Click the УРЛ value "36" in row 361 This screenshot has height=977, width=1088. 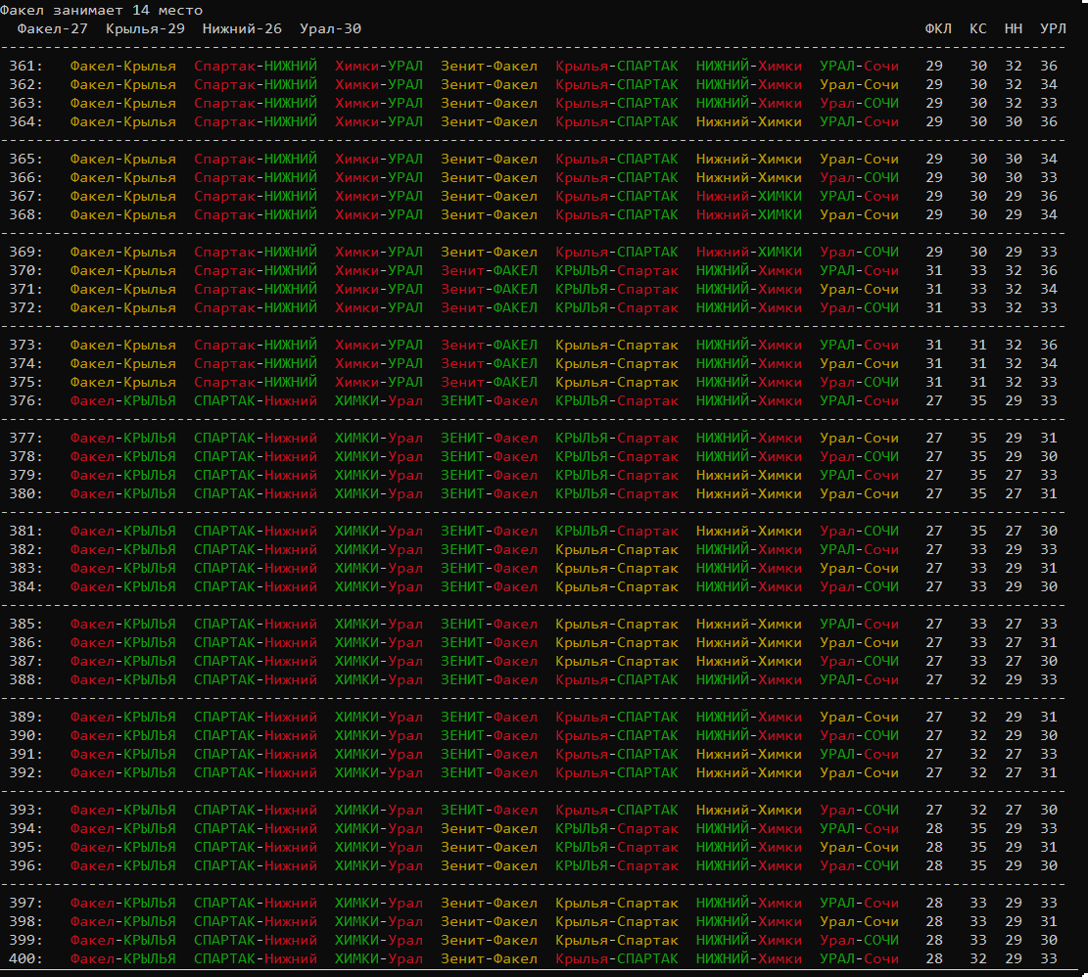pyautogui.click(x=1049, y=66)
